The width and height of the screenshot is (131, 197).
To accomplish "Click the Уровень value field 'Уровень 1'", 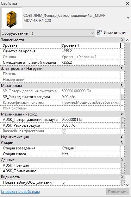I will [x=91, y=45].
